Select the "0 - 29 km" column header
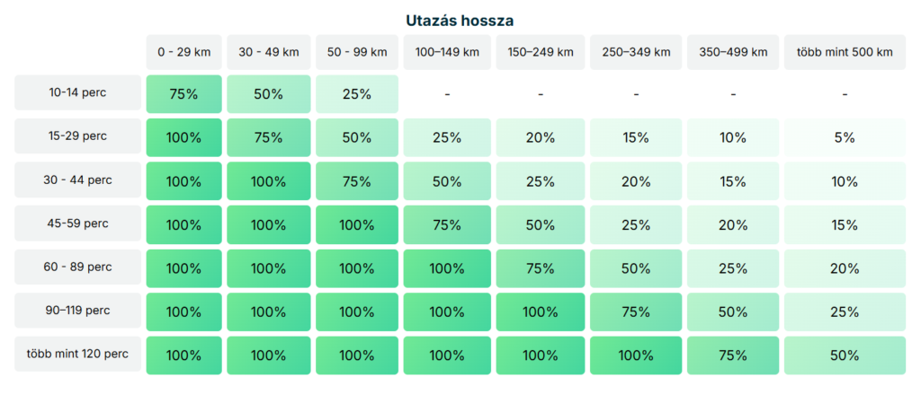Screen dimensions: 921x403 [183, 52]
